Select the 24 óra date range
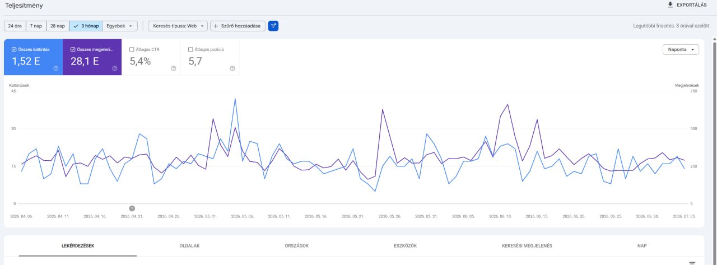 pos(15,26)
